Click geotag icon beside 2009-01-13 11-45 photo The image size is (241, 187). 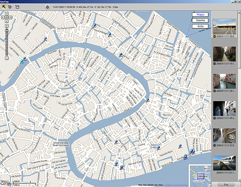[x=214, y=118]
